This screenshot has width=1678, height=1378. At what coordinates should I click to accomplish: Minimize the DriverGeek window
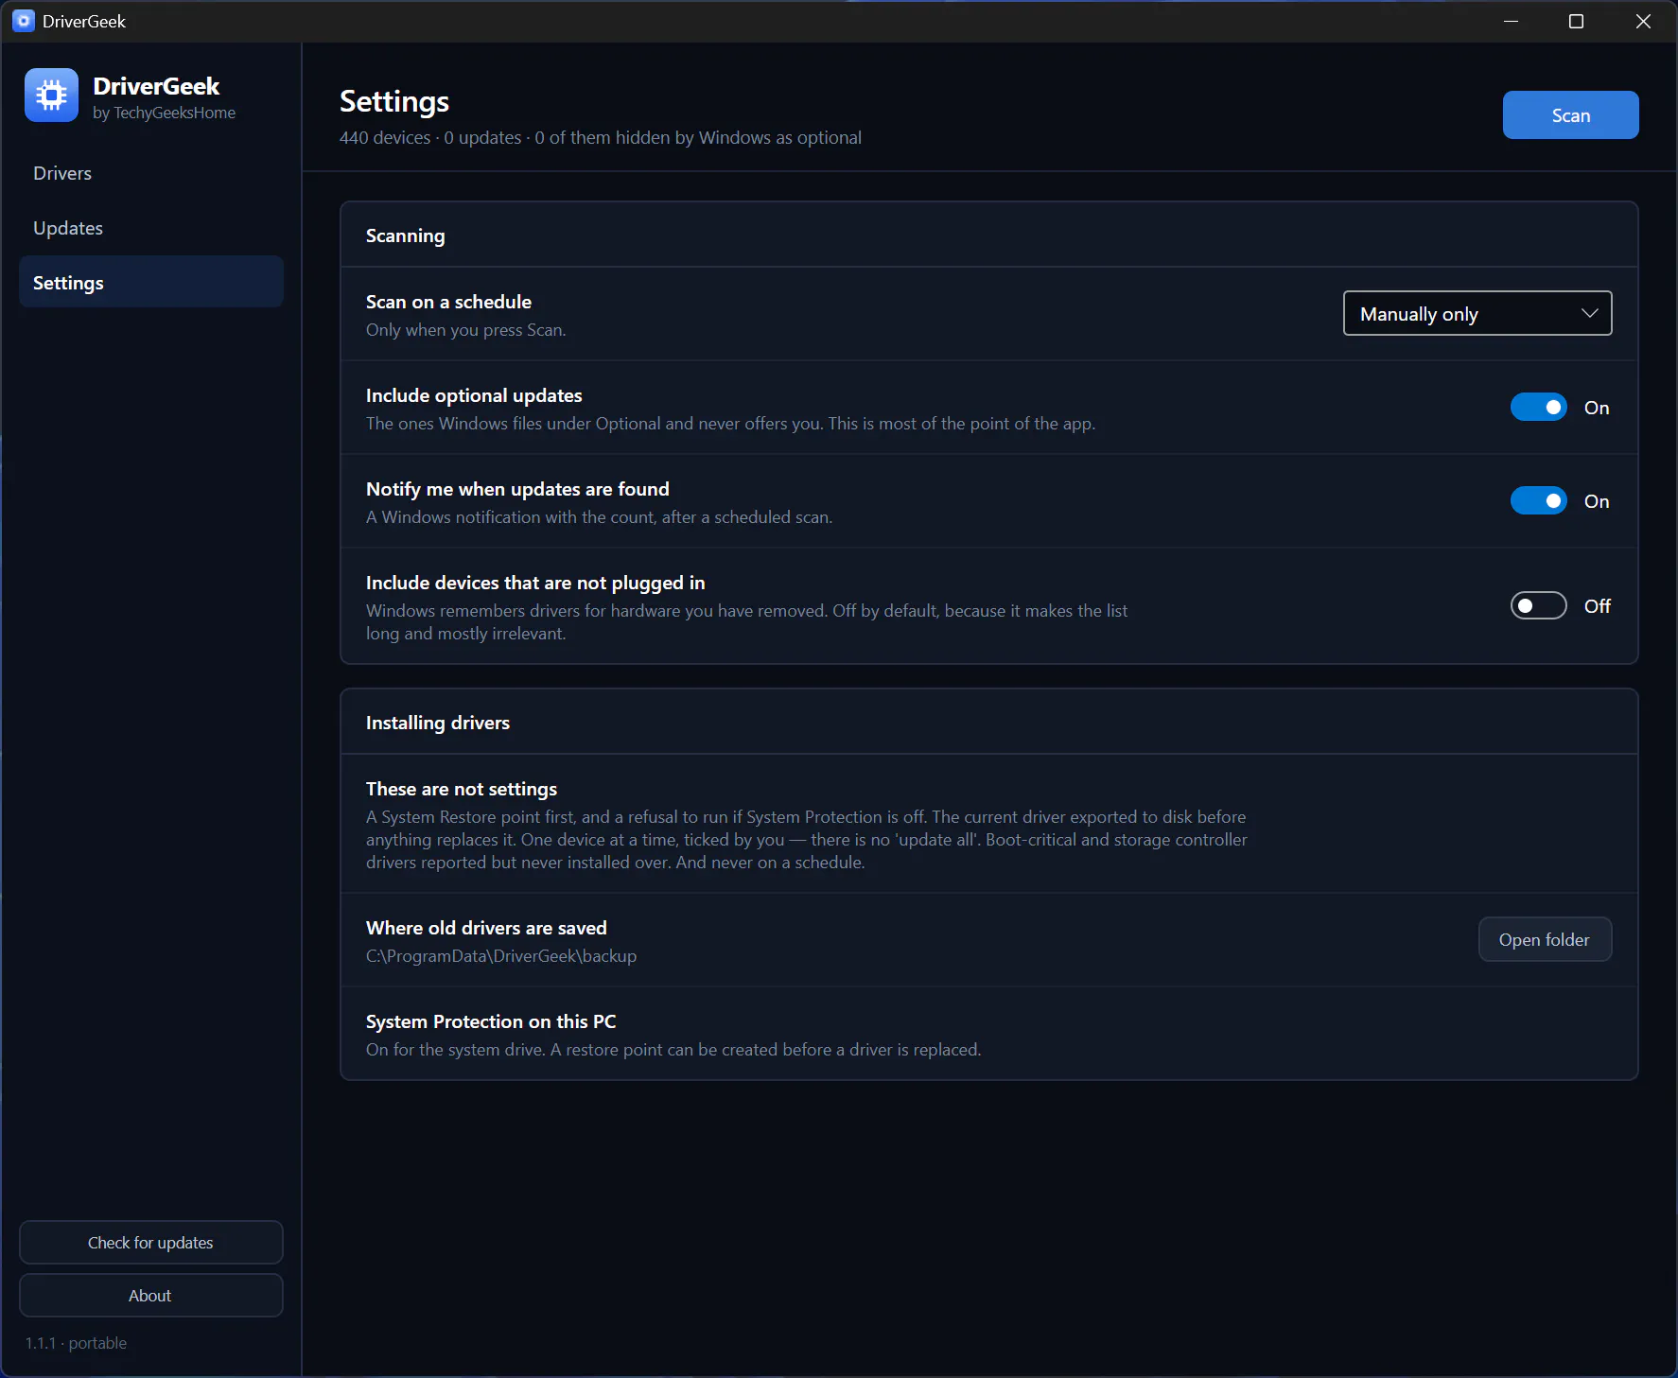[1511, 21]
